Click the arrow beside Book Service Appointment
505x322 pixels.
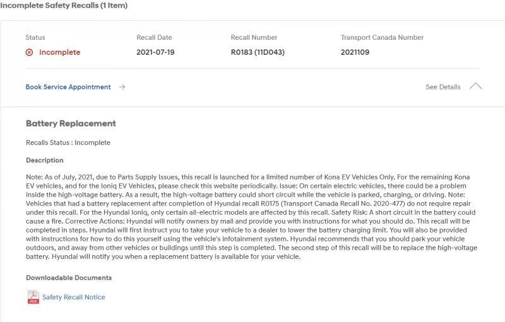coord(122,87)
